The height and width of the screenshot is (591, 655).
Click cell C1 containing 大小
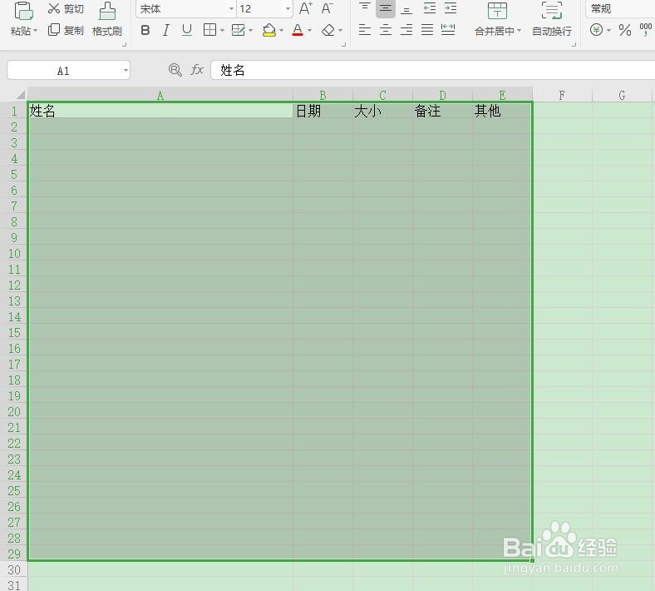(382, 111)
